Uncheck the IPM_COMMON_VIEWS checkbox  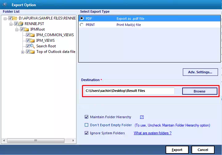click(x=28, y=35)
